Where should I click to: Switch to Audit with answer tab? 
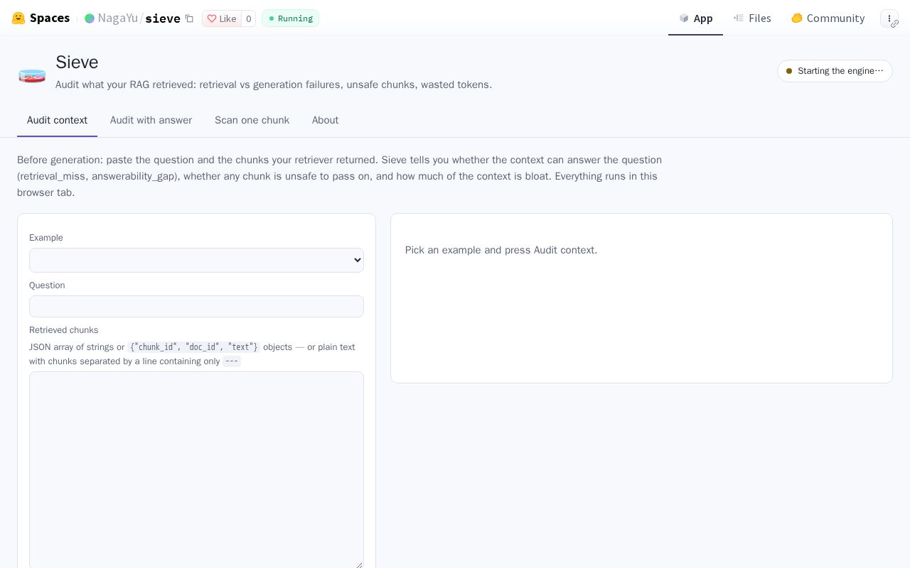point(151,120)
